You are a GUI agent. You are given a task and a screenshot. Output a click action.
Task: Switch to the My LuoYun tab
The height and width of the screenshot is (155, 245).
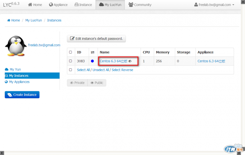click(x=110, y=5)
